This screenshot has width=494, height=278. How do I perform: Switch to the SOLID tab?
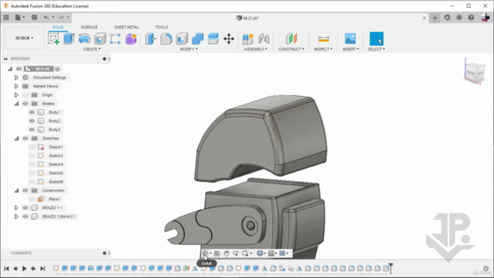[58, 27]
